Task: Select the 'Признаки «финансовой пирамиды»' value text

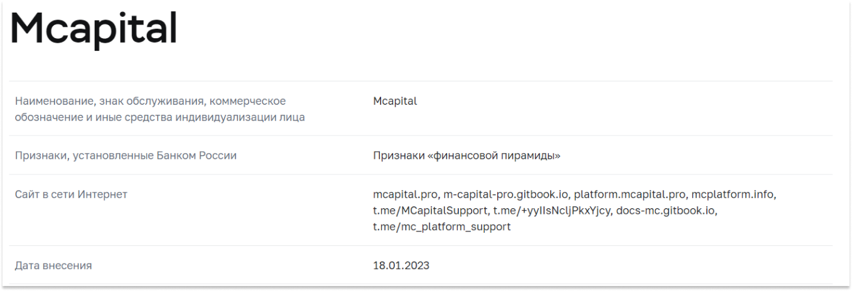Action: pos(466,156)
